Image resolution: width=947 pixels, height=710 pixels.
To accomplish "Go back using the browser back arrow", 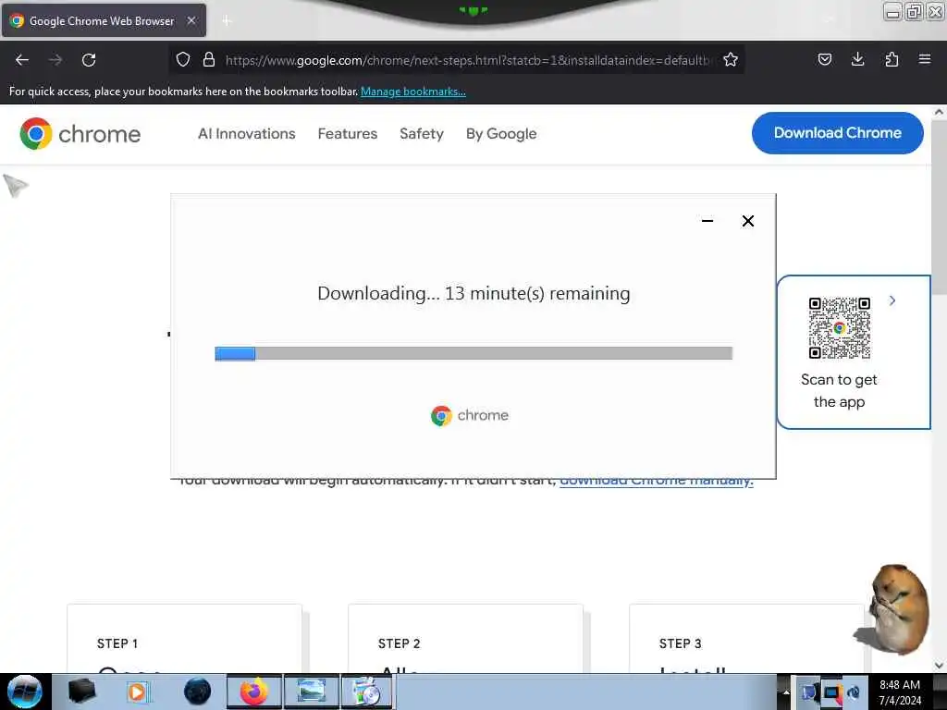I will click(22, 60).
